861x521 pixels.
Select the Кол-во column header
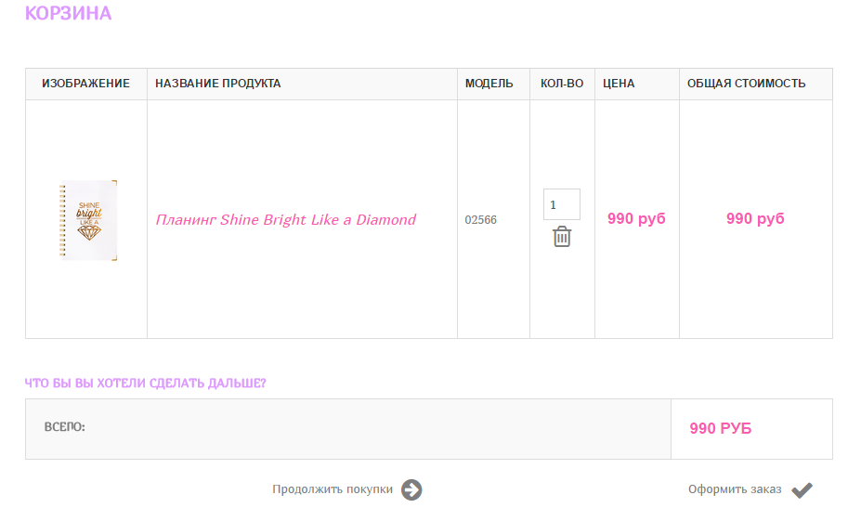[x=562, y=84]
